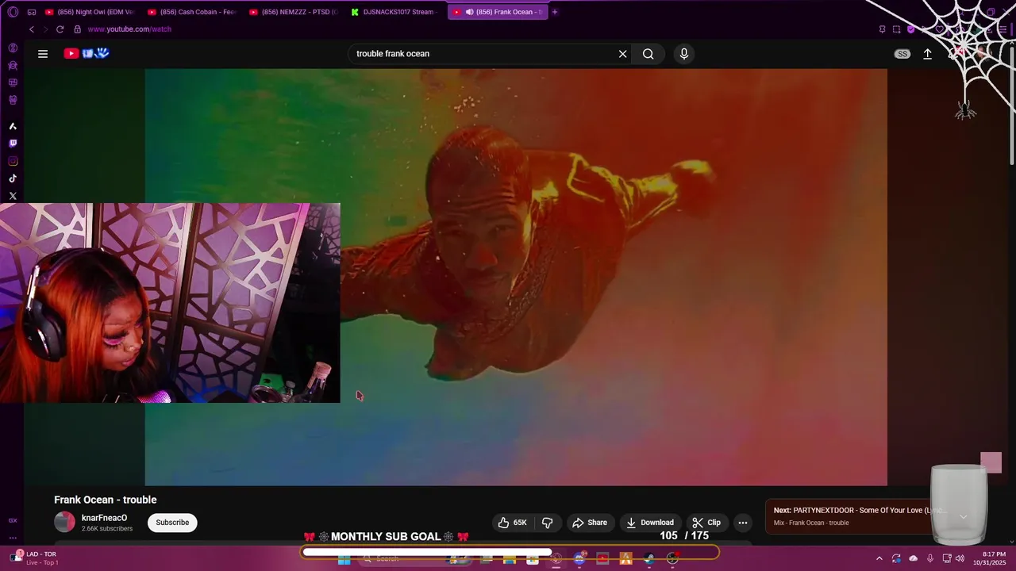The width and height of the screenshot is (1016, 571).
Task: Open the Windows Start button
Action: coord(344,559)
